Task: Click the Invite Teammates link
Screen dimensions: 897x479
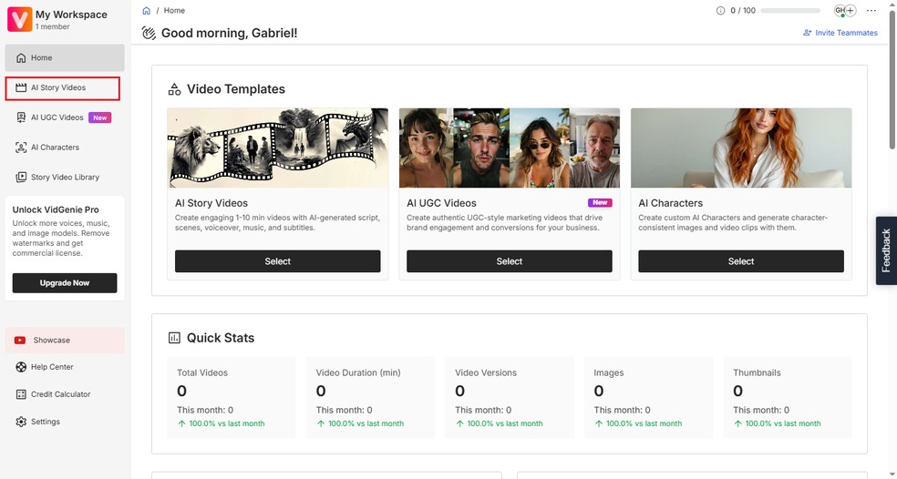Action: tap(840, 33)
